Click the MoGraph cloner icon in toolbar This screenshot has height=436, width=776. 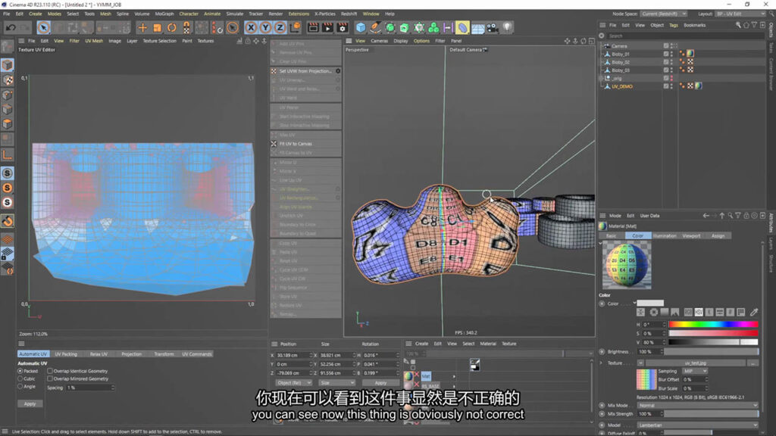pos(433,28)
